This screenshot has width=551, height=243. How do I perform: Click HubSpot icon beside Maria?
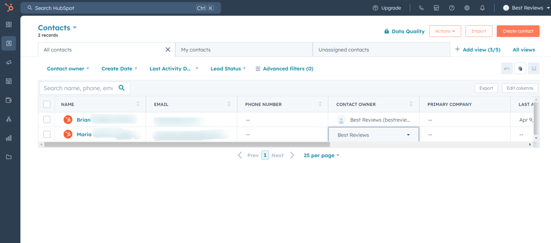(x=68, y=134)
